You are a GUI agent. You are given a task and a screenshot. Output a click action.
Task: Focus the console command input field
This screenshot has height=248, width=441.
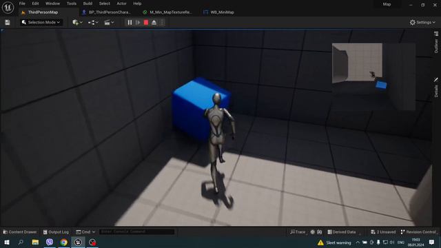click(136, 232)
